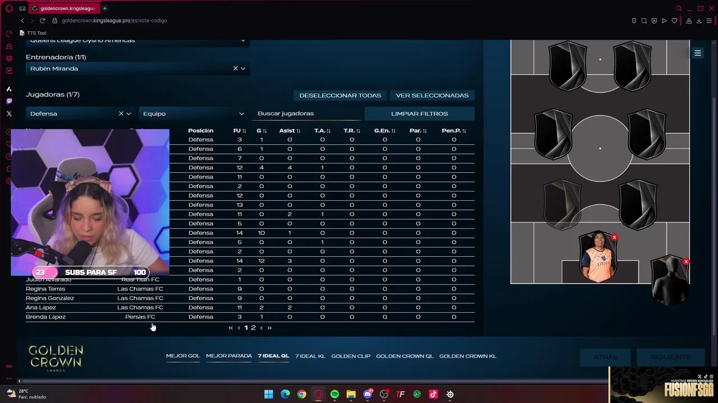
Task: Switch to the 7 IDEAL KL tab
Action: tap(310, 356)
